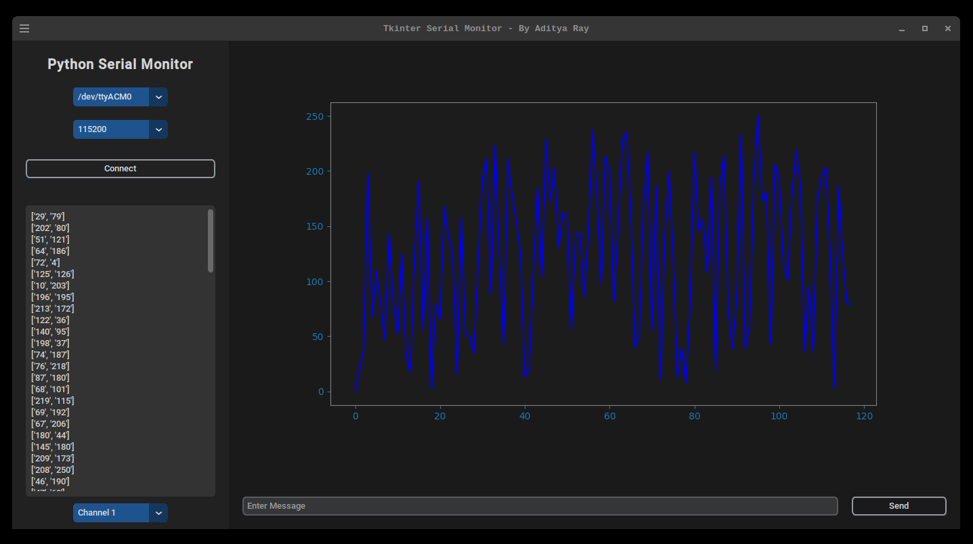This screenshot has width=973, height=544.
Task: Maximize the Serial Monitor window
Action: (925, 28)
